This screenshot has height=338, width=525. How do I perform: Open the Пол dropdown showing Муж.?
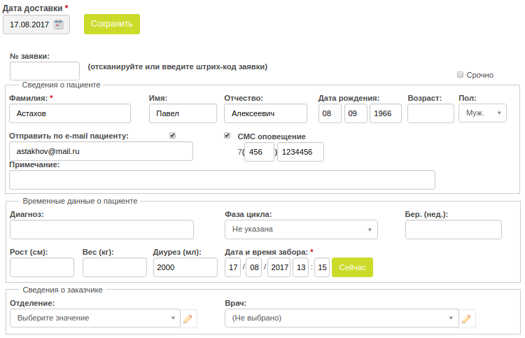pyautogui.click(x=482, y=113)
